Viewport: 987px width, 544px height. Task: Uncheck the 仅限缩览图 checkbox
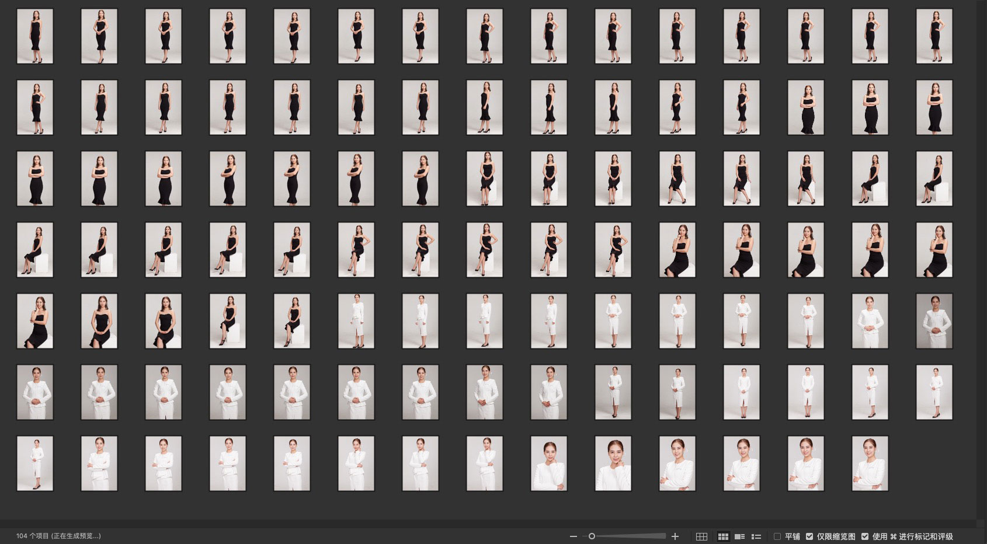point(809,536)
